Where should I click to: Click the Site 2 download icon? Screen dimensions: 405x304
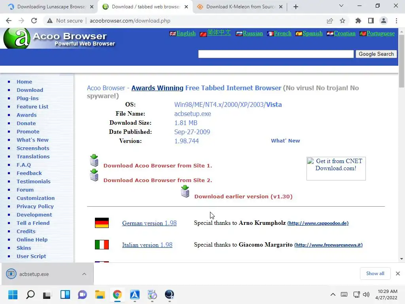point(94,175)
